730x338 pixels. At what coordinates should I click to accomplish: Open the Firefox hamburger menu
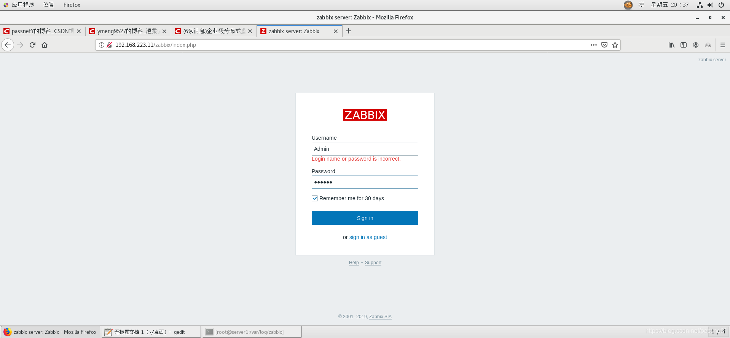coord(722,45)
